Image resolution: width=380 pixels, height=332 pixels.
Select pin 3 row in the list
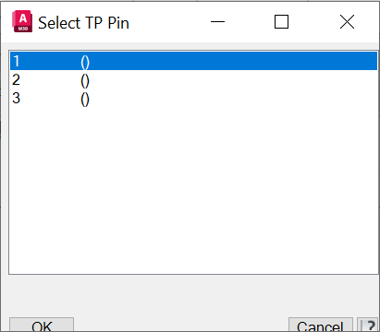(x=193, y=99)
